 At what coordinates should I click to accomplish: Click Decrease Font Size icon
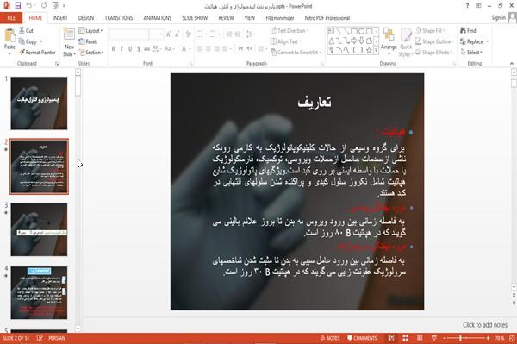tap(177, 34)
